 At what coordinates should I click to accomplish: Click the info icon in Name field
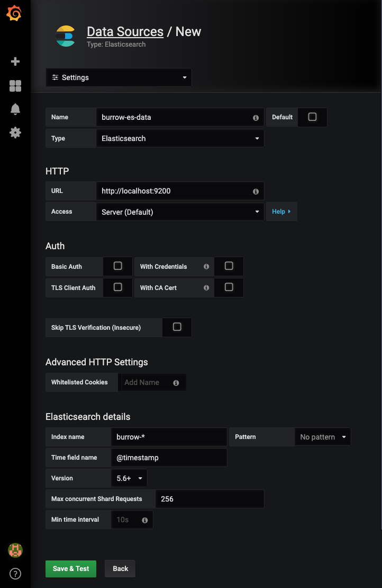click(256, 118)
